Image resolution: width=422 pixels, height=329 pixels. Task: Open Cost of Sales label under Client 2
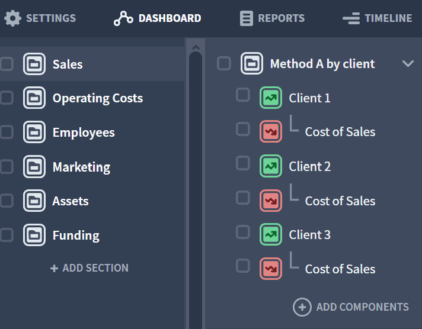pyautogui.click(x=340, y=201)
